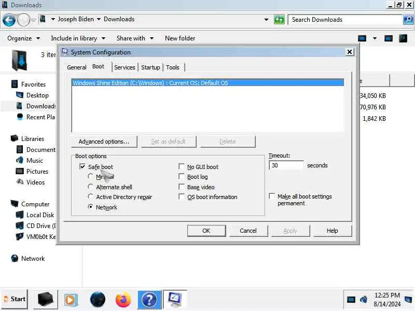Switch to the Services tab
The image size is (415, 311).
coord(125,67)
